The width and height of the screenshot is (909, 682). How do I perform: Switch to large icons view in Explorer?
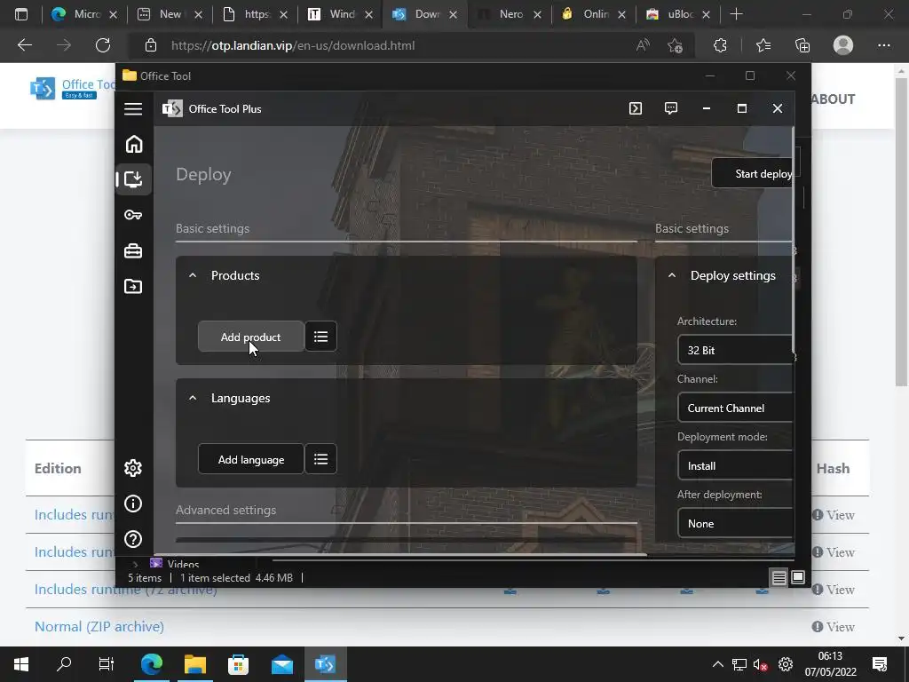[798, 577]
